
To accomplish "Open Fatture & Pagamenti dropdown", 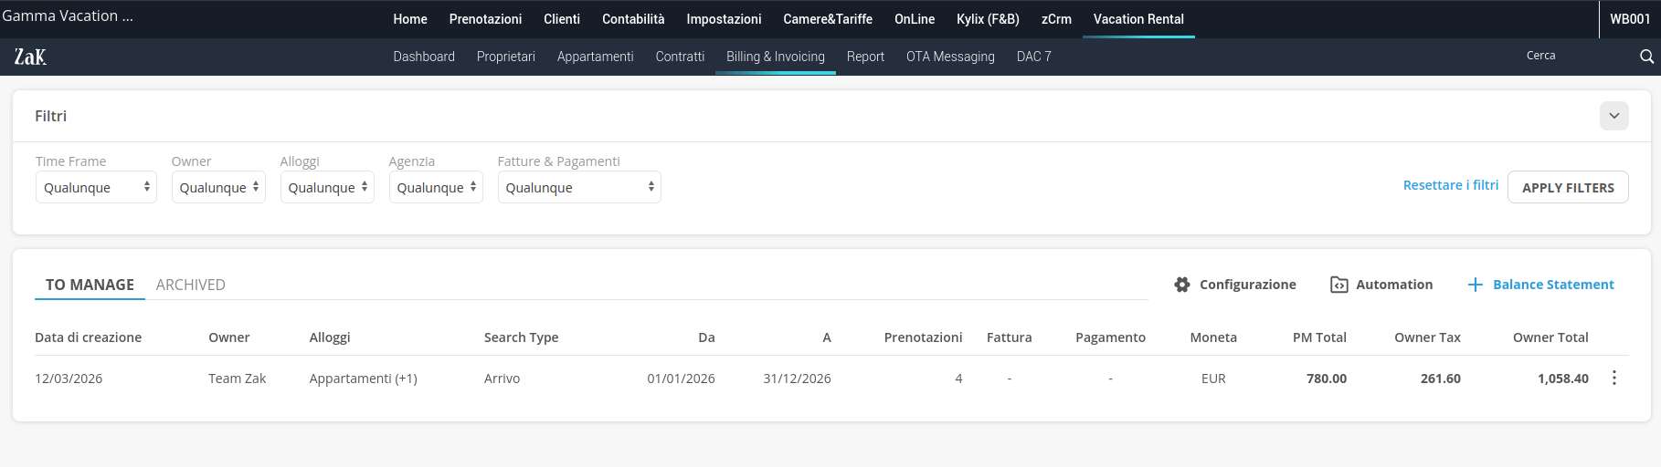I will [579, 188].
